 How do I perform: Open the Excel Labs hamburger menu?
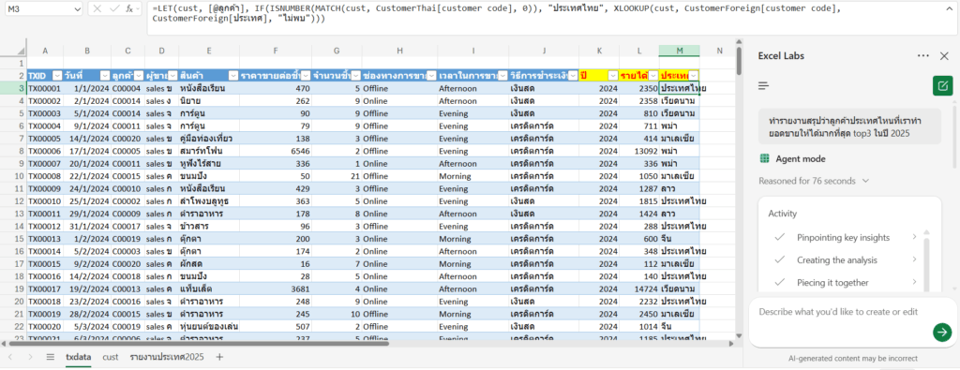763,86
